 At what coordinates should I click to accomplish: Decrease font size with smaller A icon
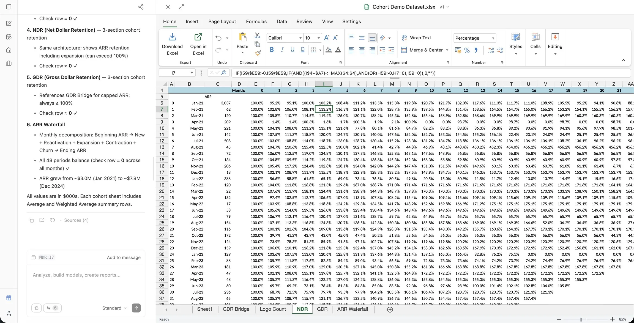(x=335, y=38)
